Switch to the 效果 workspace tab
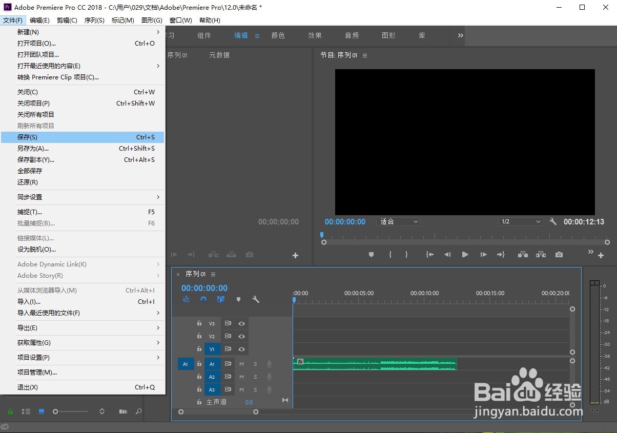 (315, 35)
